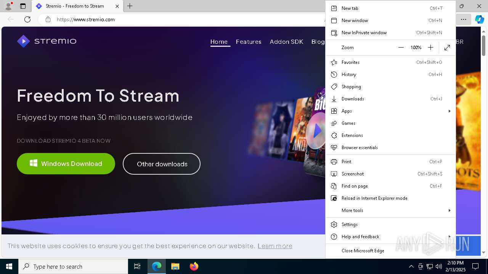Image resolution: width=488 pixels, height=274 pixels.
Task: Enter full screen via zoom row arrow
Action: point(447,48)
